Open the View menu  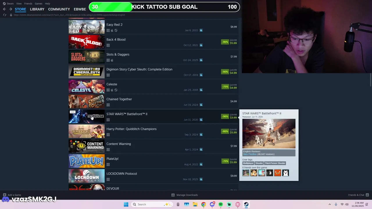click(19, 3)
